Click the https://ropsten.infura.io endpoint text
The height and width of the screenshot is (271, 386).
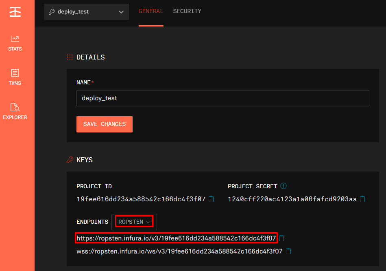click(176, 238)
